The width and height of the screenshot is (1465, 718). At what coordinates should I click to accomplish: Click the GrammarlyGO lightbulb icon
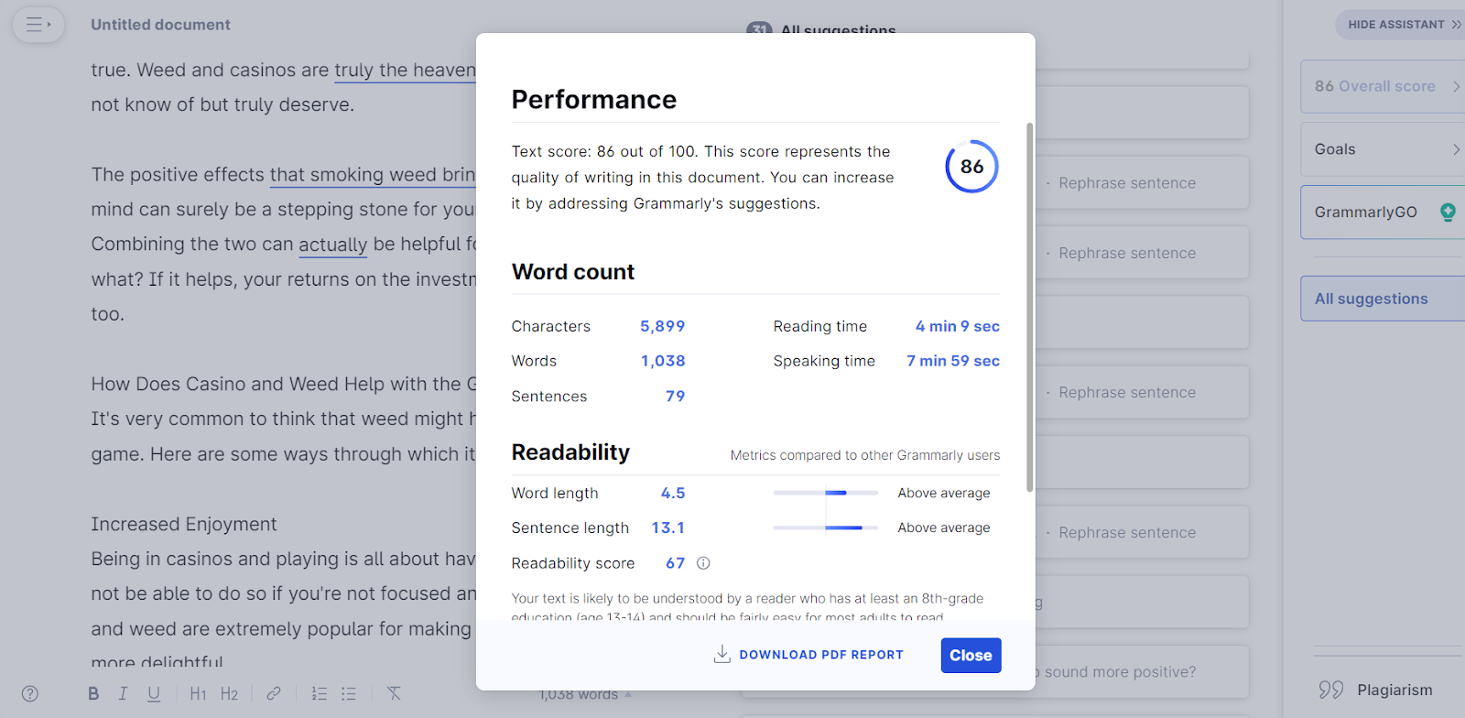point(1448,212)
